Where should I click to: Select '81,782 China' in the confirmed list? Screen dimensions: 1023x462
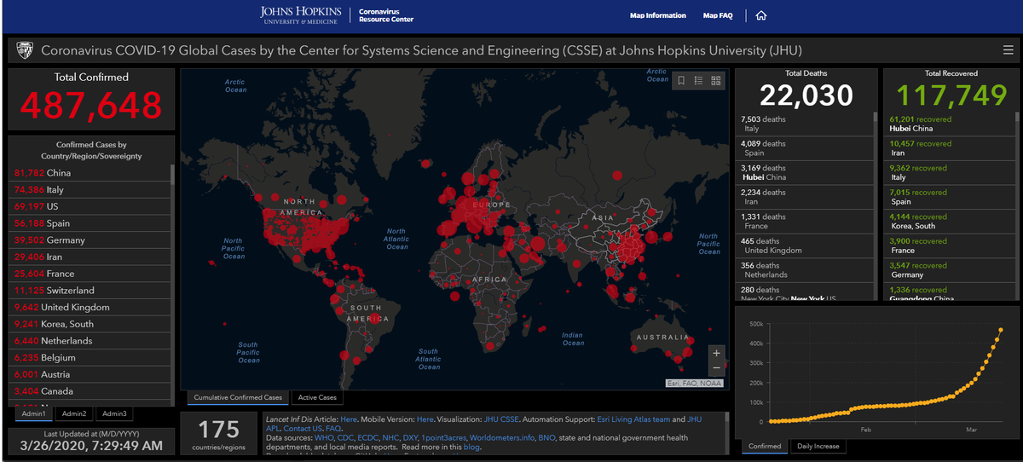coord(89,173)
